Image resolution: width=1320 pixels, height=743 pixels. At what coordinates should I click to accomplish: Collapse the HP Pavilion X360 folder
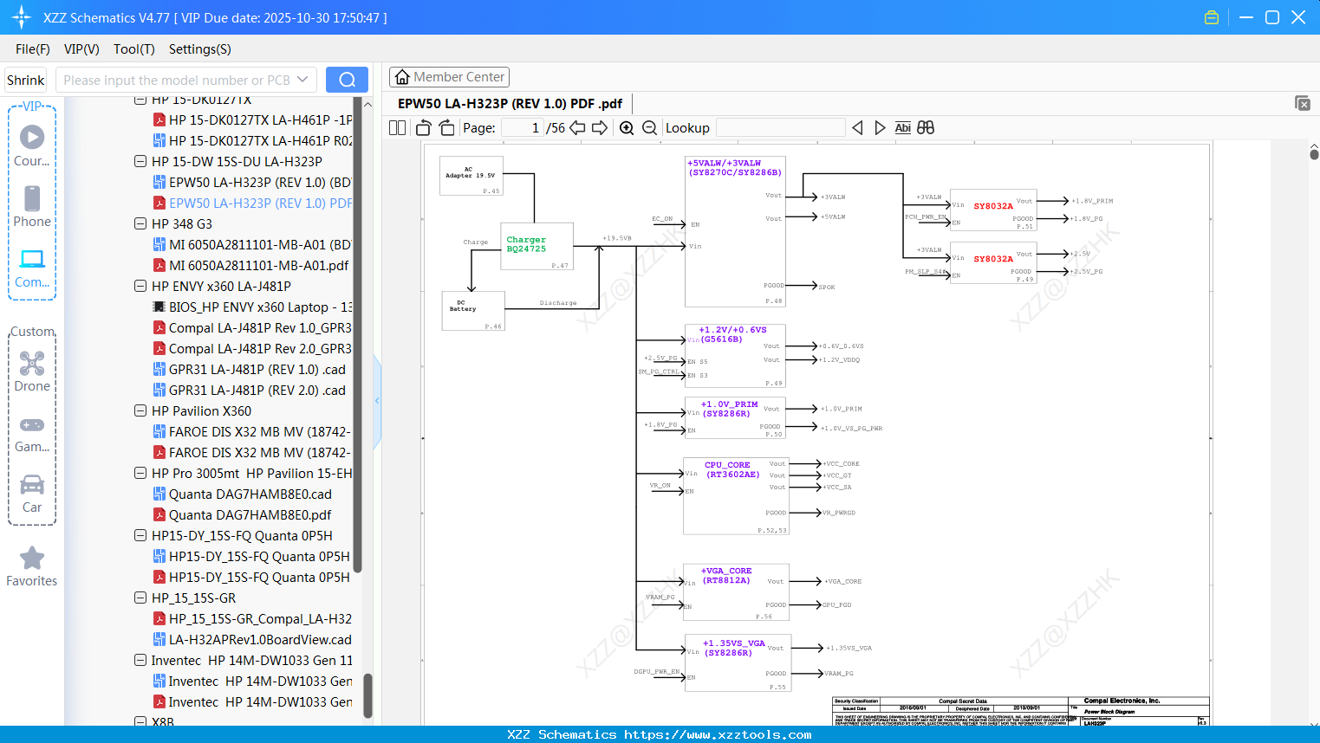point(140,410)
